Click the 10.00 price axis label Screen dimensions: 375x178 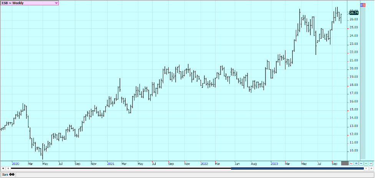(x=354, y=151)
